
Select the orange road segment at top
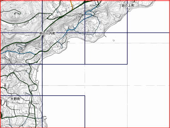click(x=72, y=5)
